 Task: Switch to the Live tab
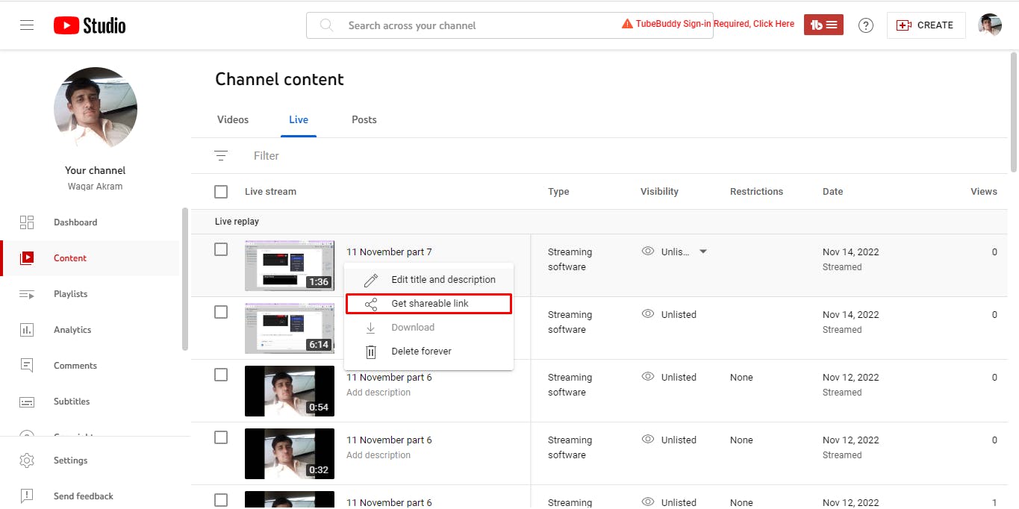299,119
